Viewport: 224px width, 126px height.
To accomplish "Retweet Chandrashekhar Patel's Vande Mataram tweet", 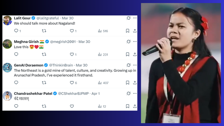I will pyautogui.click(x=44, y=106).
